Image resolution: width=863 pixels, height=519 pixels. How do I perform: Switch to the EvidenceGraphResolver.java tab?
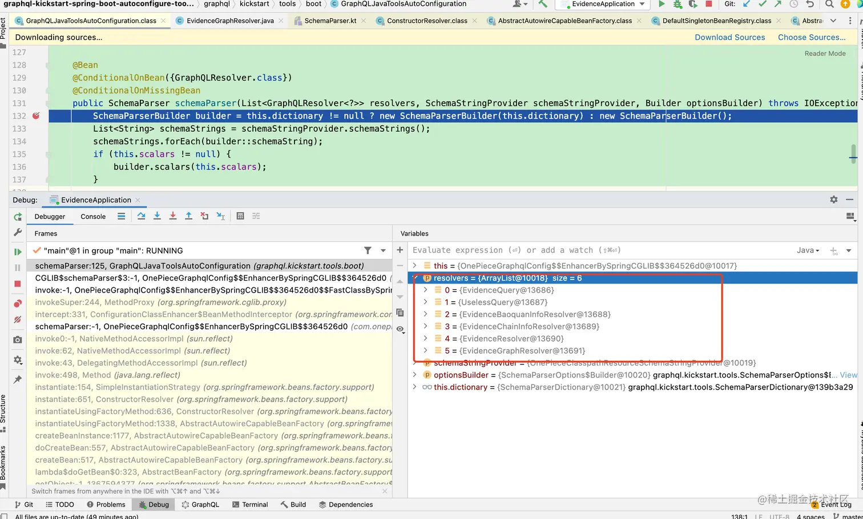(x=230, y=21)
